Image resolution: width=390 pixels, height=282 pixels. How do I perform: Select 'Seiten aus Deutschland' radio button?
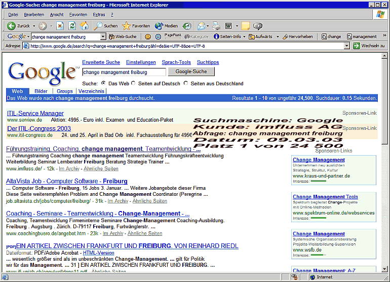pyautogui.click(x=186, y=83)
